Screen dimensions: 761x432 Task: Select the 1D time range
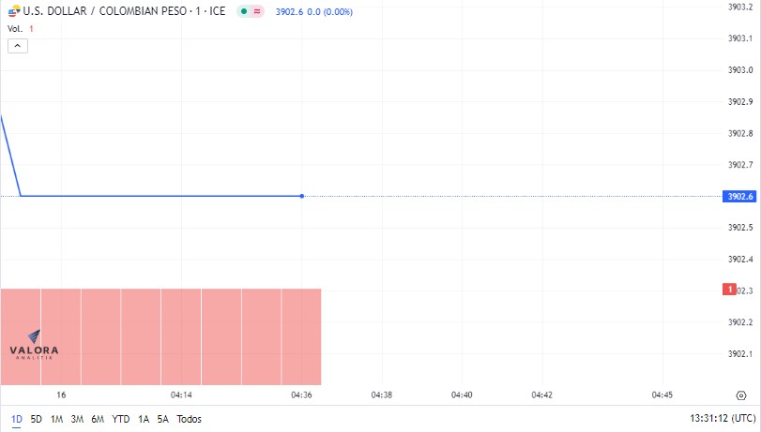(17, 419)
